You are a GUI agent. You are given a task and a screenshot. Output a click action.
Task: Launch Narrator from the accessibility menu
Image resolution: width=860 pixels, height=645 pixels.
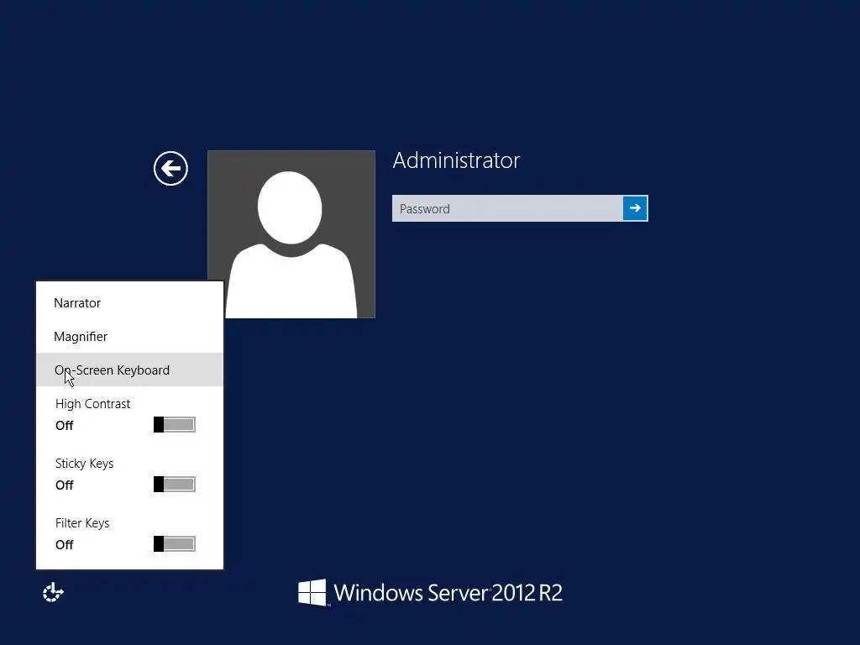(129, 302)
